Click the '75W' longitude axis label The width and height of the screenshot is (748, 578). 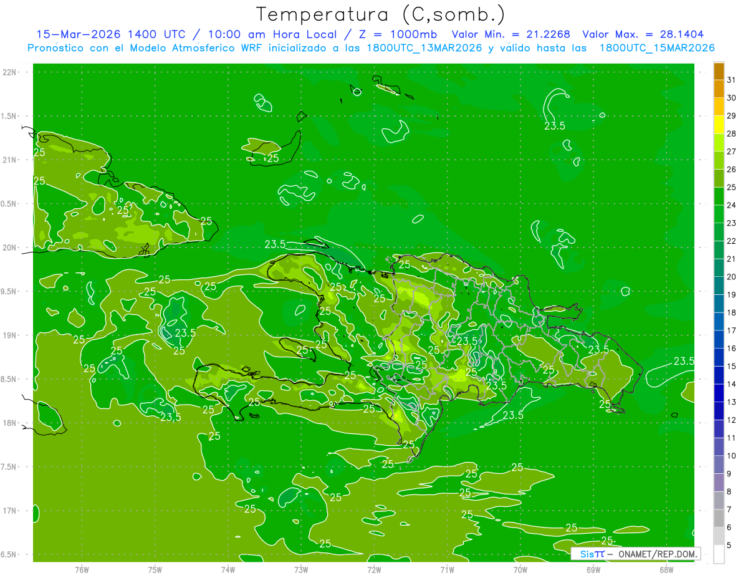[155, 570]
